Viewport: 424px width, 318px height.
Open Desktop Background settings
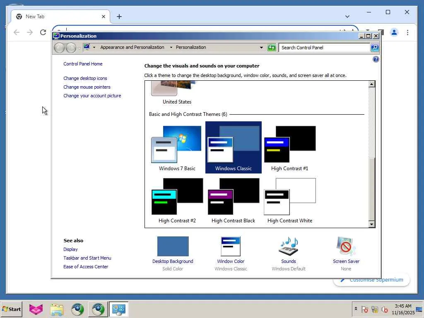pyautogui.click(x=173, y=254)
